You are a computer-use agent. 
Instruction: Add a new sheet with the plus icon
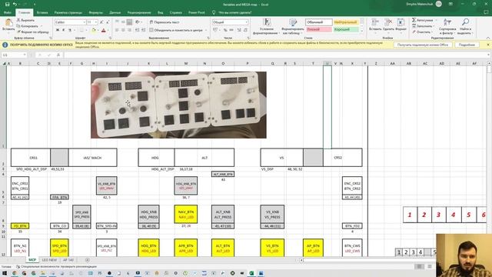coord(87,260)
